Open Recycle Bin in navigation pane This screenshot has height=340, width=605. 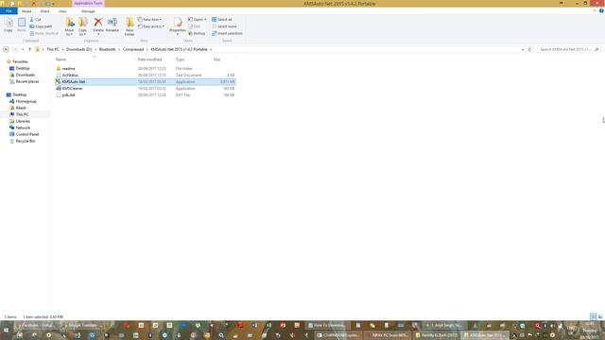pos(26,141)
